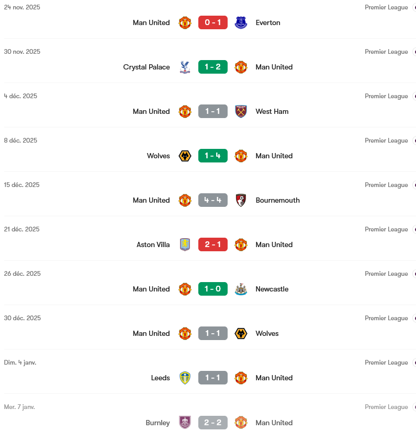This screenshot has width=416, height=432.
Task: Open the 1 - 0 Newcastle match score
Action: point(213,289)
